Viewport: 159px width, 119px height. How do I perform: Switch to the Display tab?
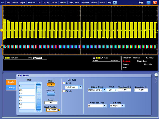point(11,88)
